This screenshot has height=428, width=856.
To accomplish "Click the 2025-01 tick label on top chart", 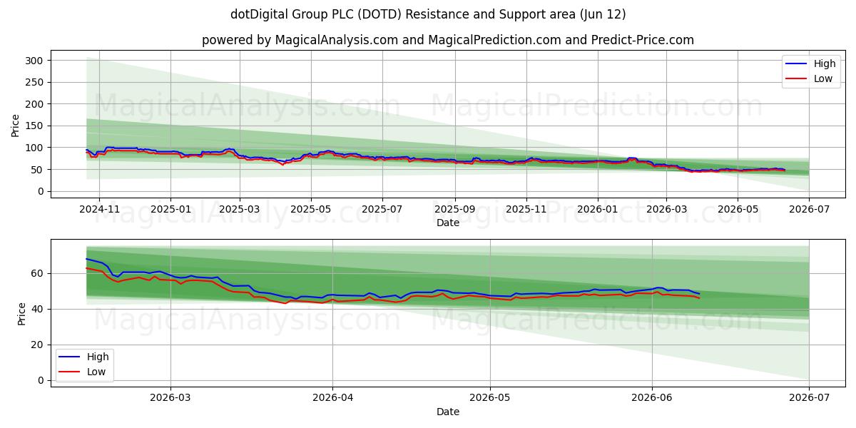I will (170, 208).
